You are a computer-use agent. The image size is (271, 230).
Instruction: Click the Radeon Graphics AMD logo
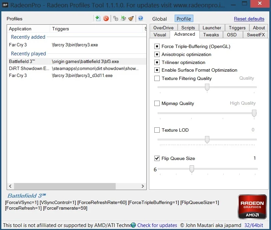coord(252,207)
